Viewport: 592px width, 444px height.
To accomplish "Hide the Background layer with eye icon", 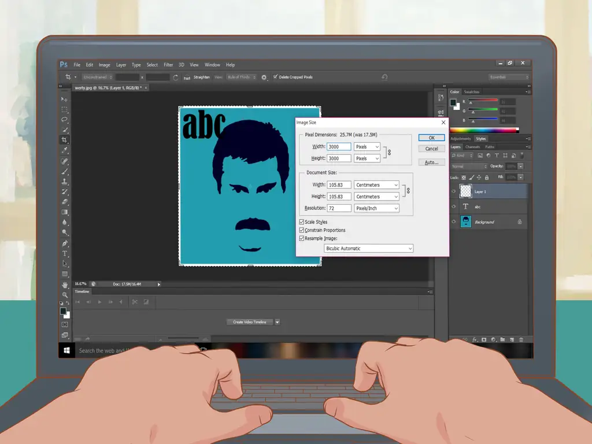I will [x=454, y=221].
